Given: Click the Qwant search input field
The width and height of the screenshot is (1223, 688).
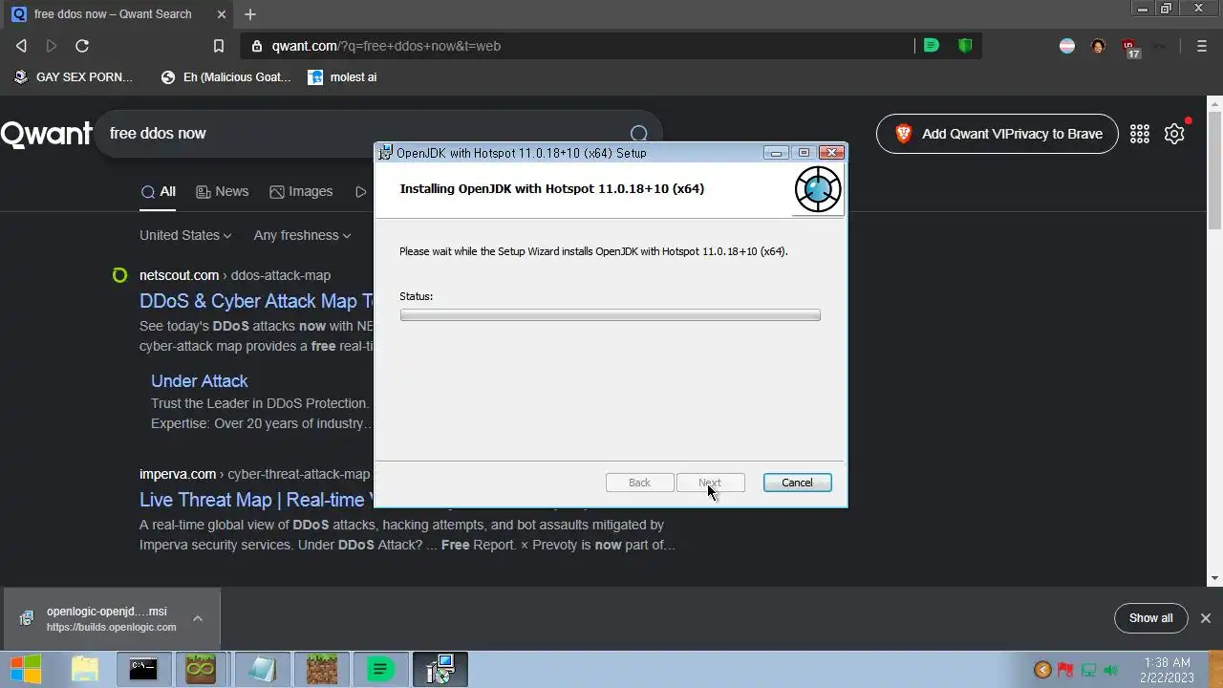Looking at the screenshot, I should (x=363, y=134).
